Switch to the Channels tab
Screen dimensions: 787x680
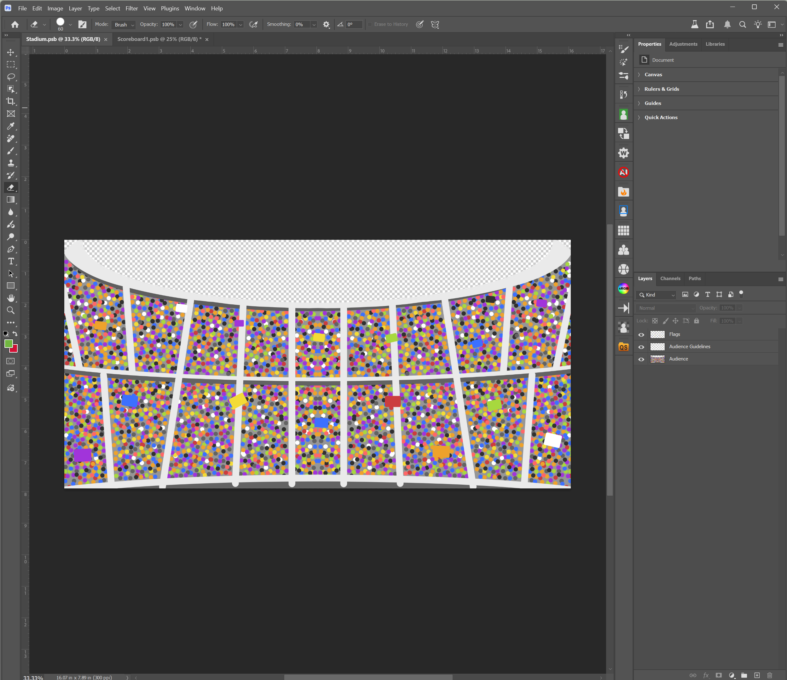click(x=670, y=278)
